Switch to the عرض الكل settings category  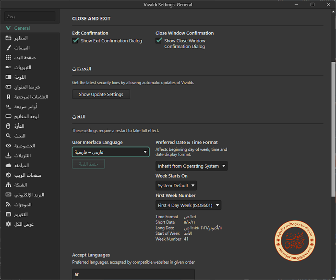pyautogui.click(x=24, y=224)
